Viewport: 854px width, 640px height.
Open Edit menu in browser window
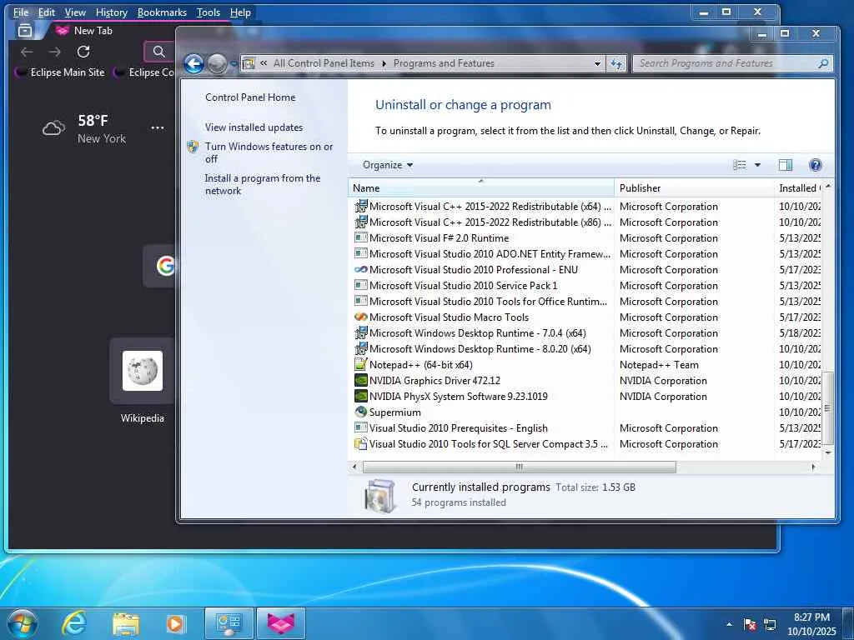47,12
